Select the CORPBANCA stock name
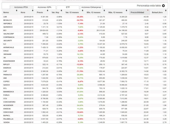Image resolution: width=170 pixels, height=124 pixels. pos(9,37)
